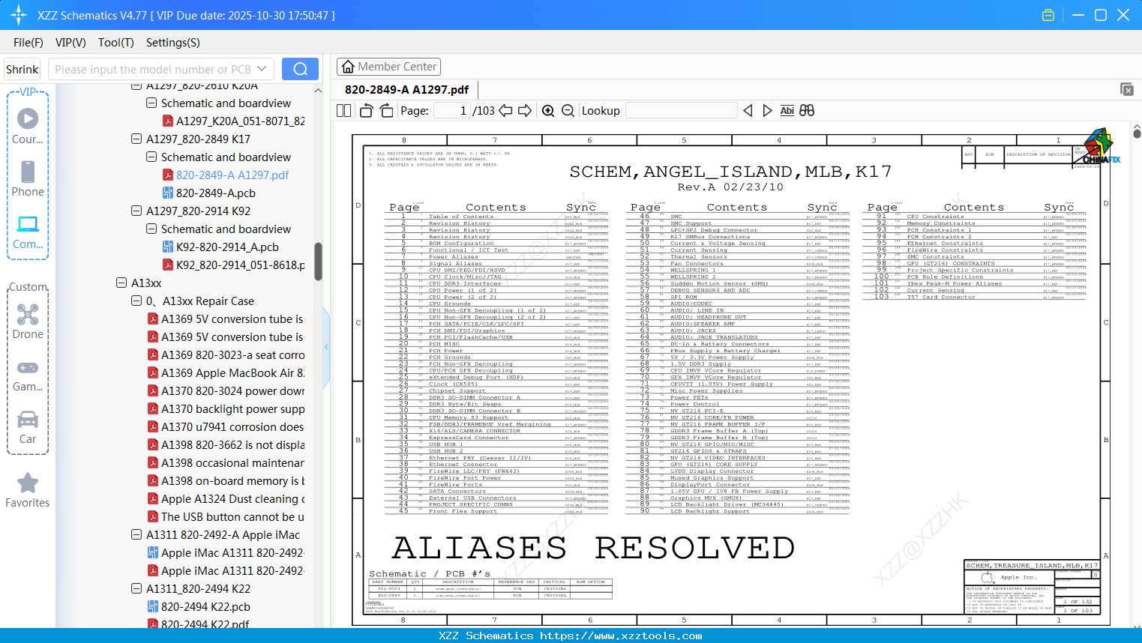1142x643 pixels.
Task: Click the Shrink button
Action: (x=22, y=69)
